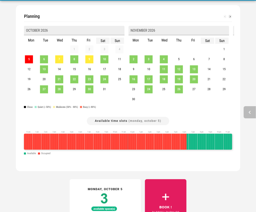The height and width of the screenshot is (212, 256).
Task: Pick October 23 date cell
Action: 89,79
